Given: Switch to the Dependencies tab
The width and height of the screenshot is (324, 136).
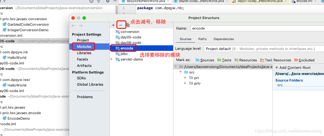Looking at the screenshot, I should [x=224, y=39].
